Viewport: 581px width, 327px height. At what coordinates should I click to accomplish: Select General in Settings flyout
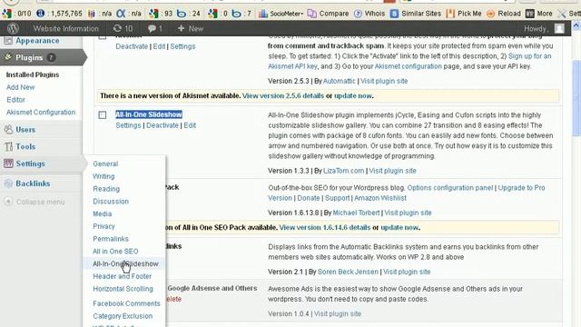coord(105,163)
